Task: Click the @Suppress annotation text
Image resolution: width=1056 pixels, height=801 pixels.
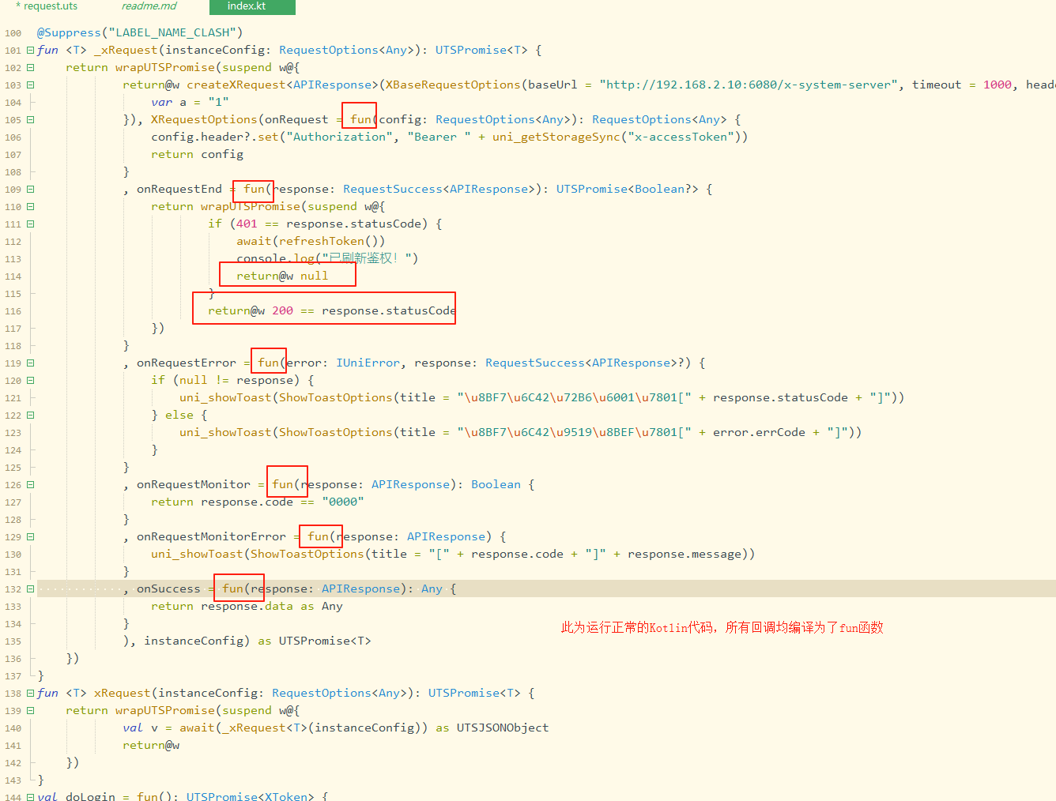Action: (69, 32)
